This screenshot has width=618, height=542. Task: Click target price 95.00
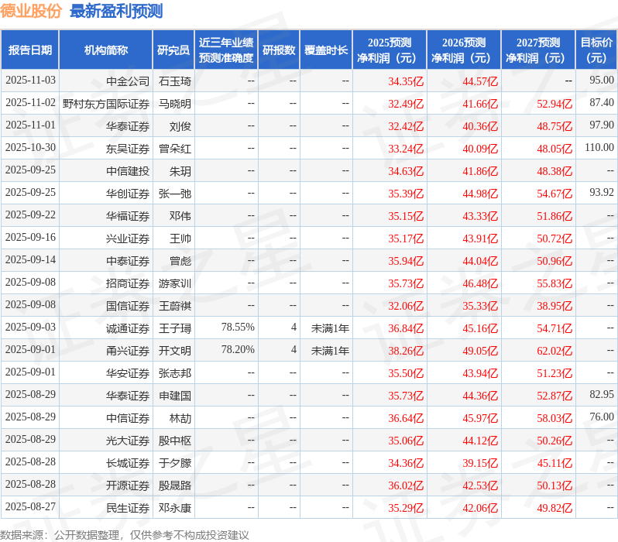(x=602, y=80)
